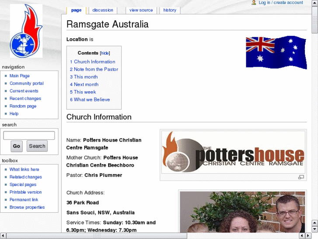This screenshot has height=239, width=318.
Task: Open Related changes
Action: (26, 177)
